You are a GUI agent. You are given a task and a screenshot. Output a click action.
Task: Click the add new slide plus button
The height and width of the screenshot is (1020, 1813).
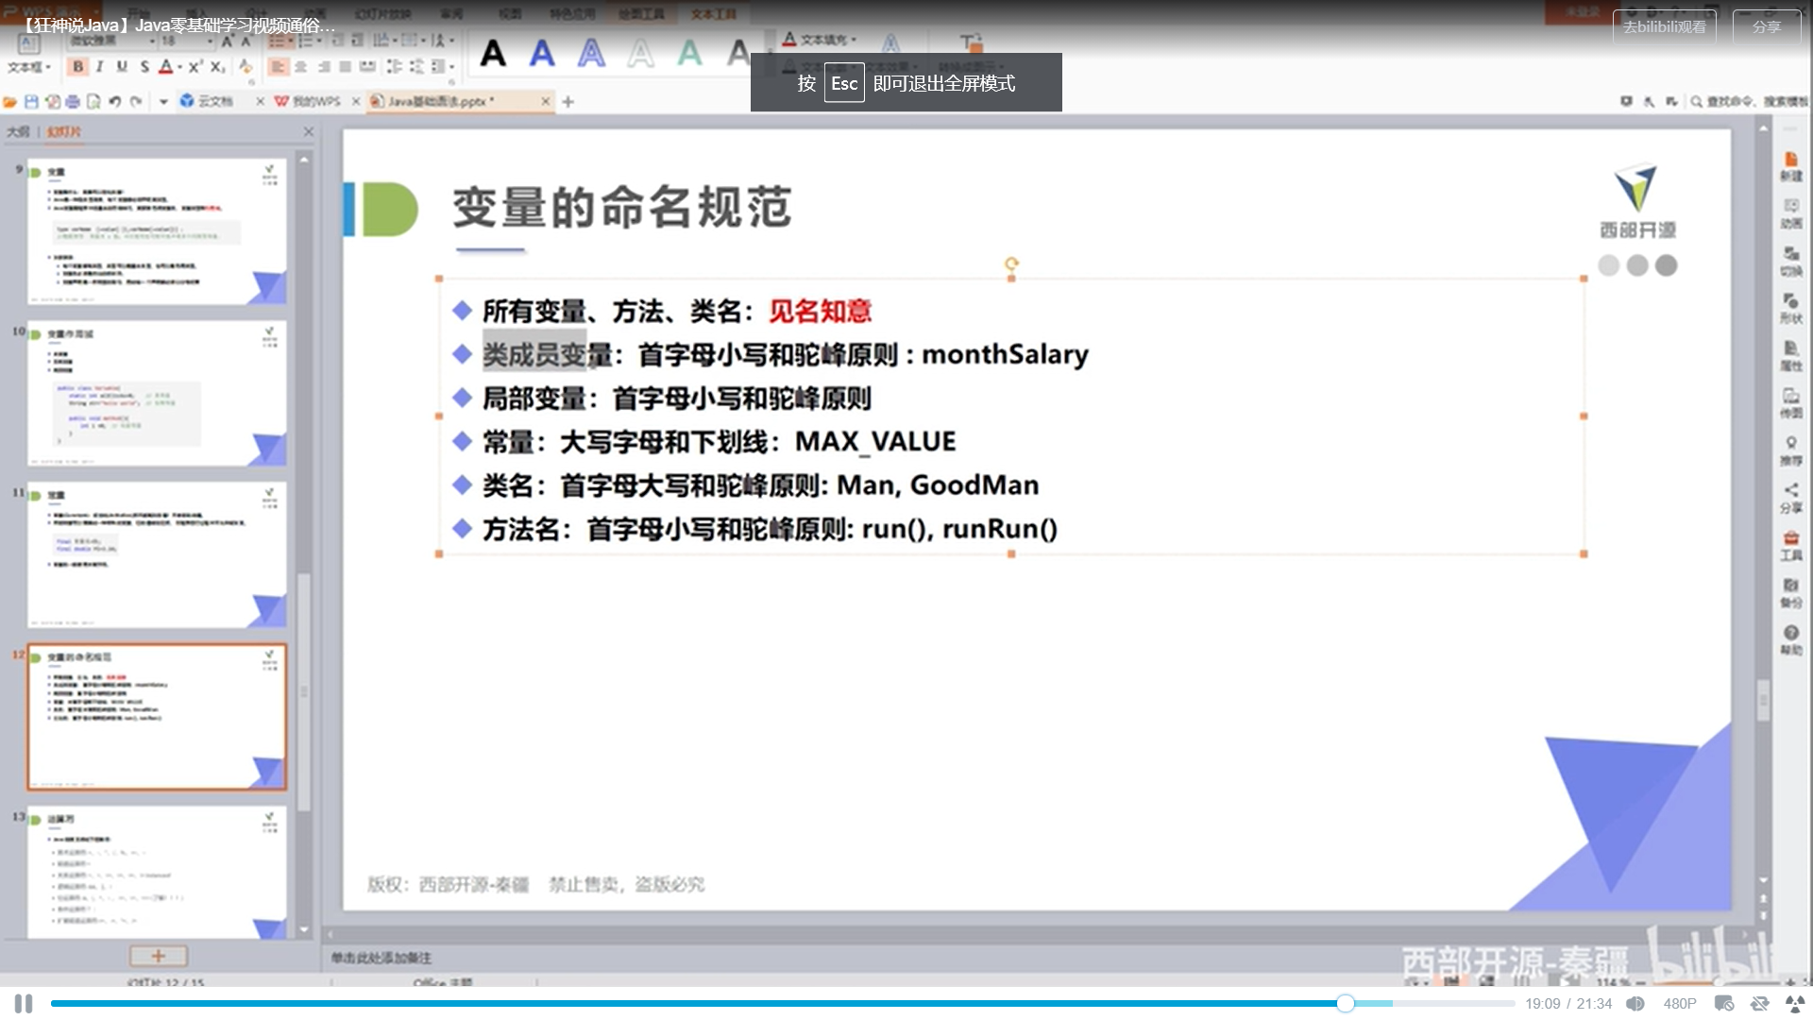pos(158,956)
